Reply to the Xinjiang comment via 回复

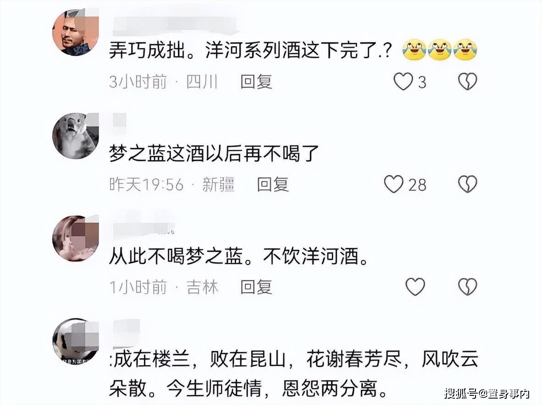(273, 184)
